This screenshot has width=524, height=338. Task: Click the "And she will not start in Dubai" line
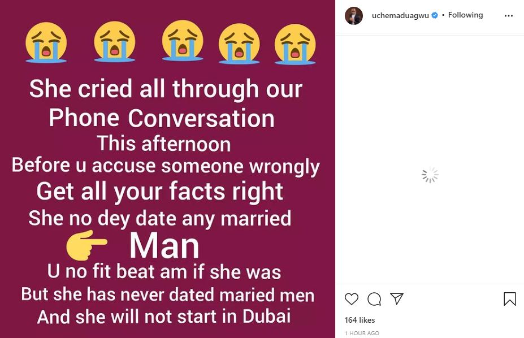pyautogui.click(x=164, y=317)
